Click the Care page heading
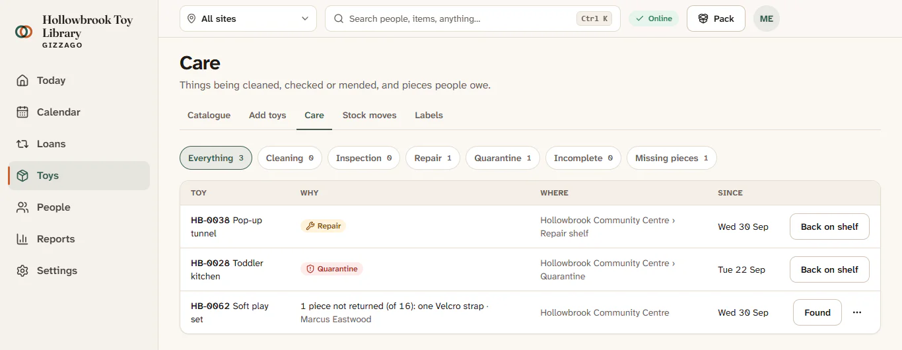This screenshot has width=902, height=350. click(x=200, y=63)
